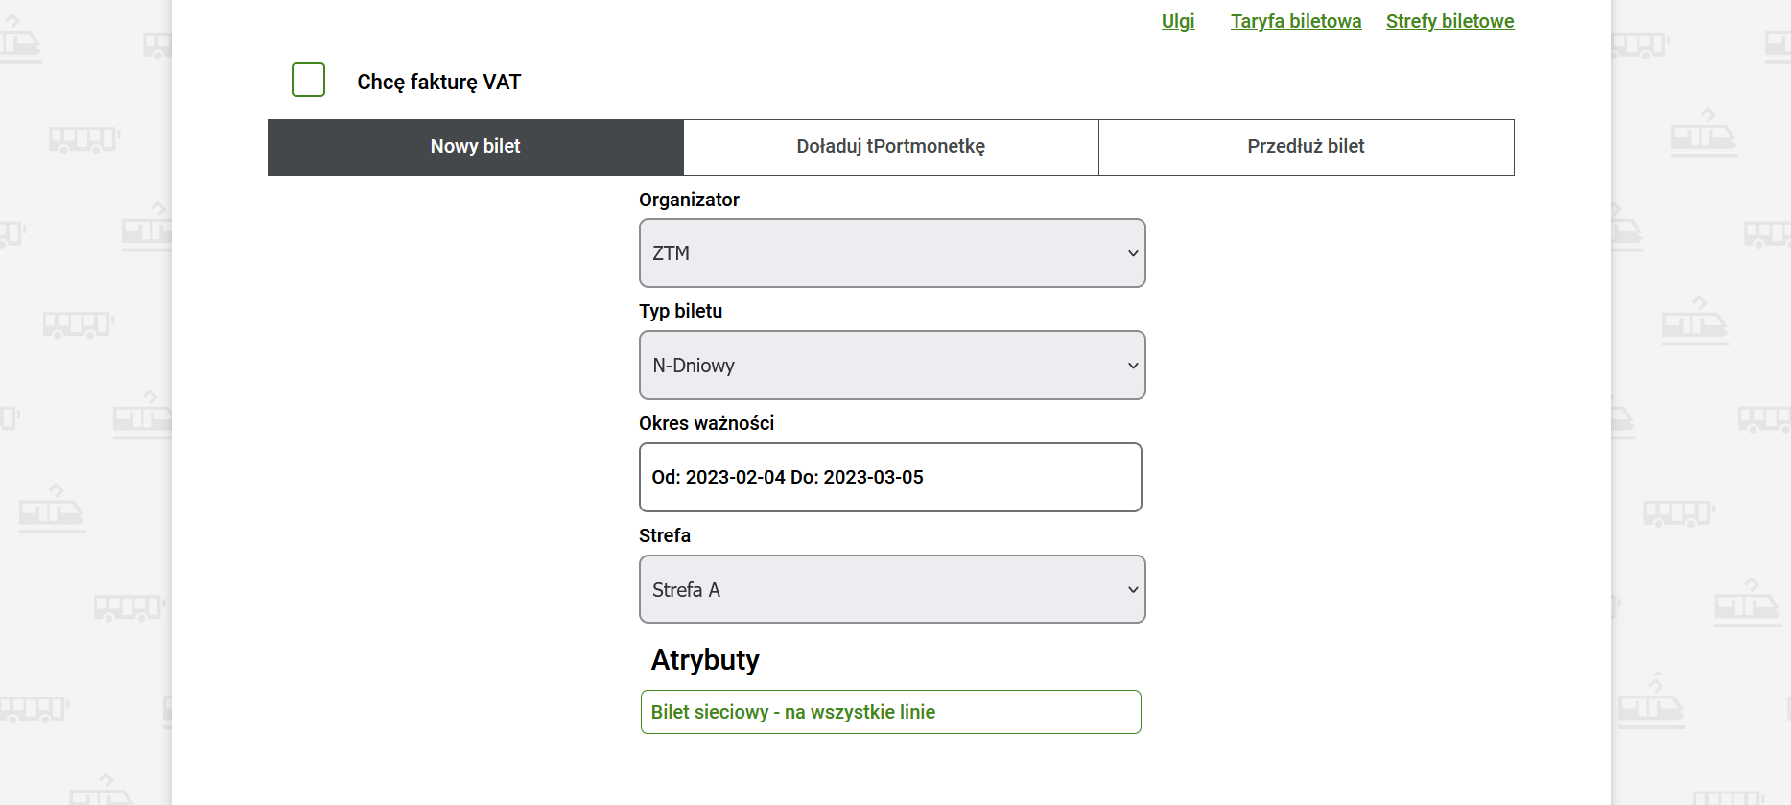
Task: Click the 'Atrybuty' heading text
Action: point(705,660)
